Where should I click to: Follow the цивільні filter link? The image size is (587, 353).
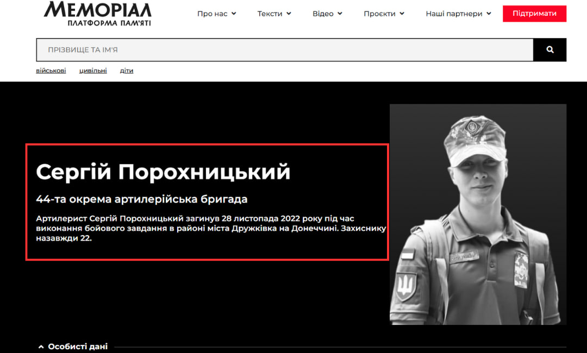coord(93,70)
